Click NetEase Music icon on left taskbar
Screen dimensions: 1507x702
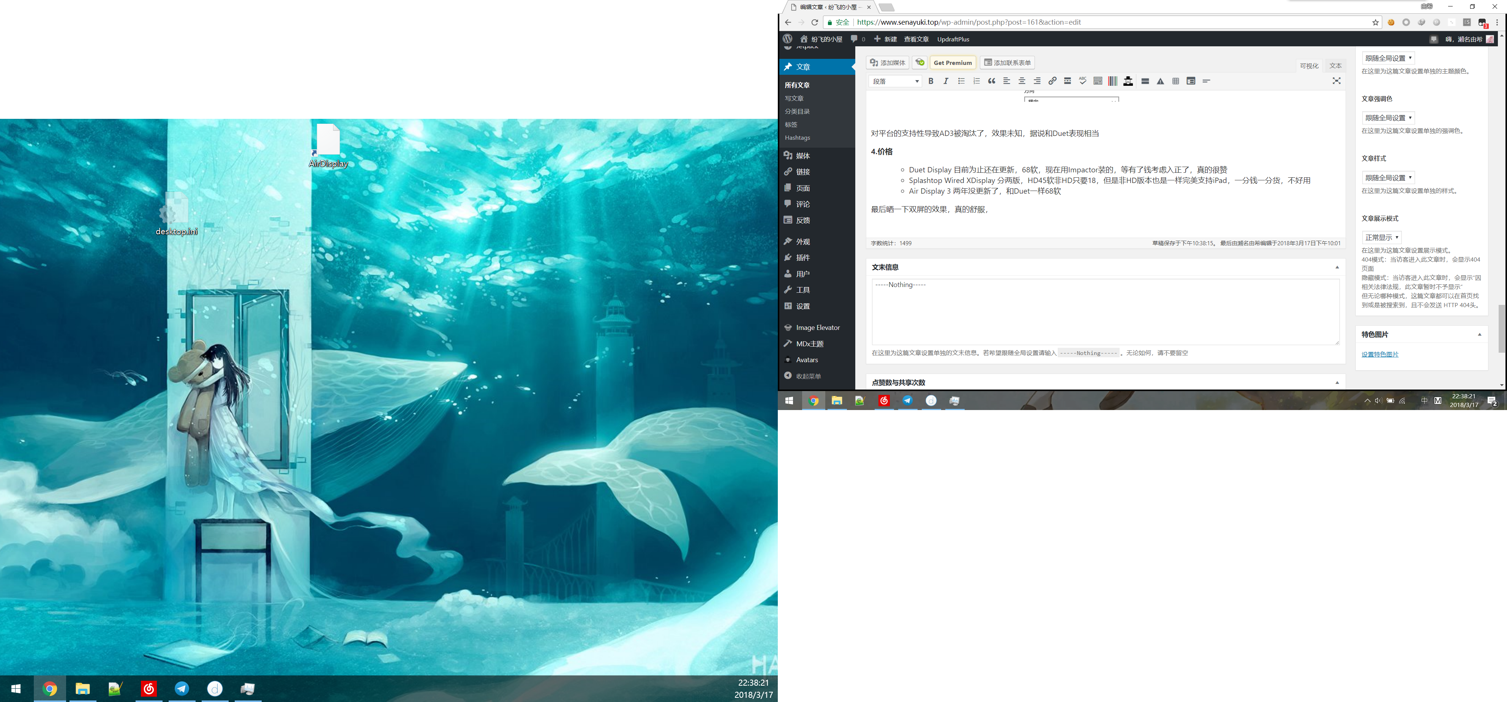tap(148, 689)
